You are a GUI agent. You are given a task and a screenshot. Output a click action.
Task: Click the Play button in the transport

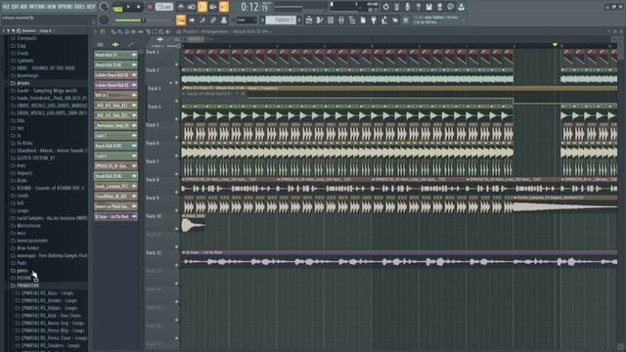128,7
